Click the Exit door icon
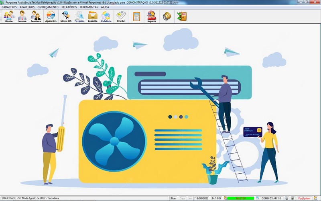The width and height of the screenshot is (321, 201). pyautogui.click(x=182, y=16)
